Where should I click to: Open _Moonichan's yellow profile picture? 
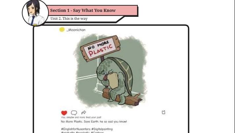[62, 30]
